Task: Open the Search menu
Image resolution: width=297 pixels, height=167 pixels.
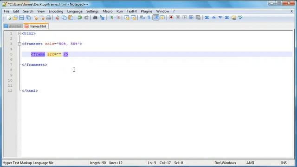Action: (28, 11)
